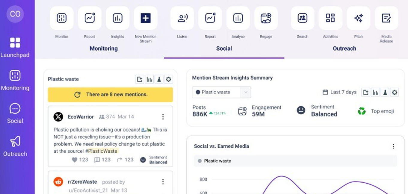Go to Launchpad in the sidebar

point(15,47)
